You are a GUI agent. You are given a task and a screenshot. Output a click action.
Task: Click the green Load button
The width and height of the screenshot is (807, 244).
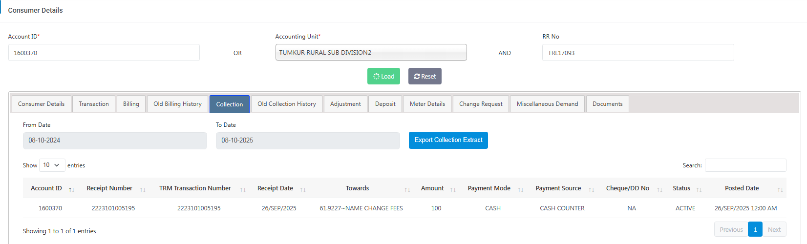(x=383, y=76)
